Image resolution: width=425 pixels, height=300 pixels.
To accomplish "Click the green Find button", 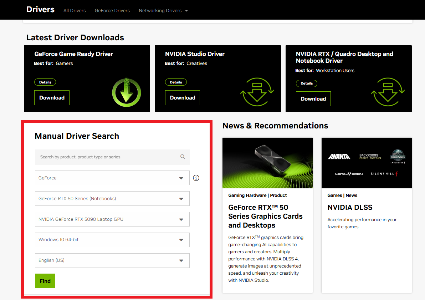I will (45, 281).
